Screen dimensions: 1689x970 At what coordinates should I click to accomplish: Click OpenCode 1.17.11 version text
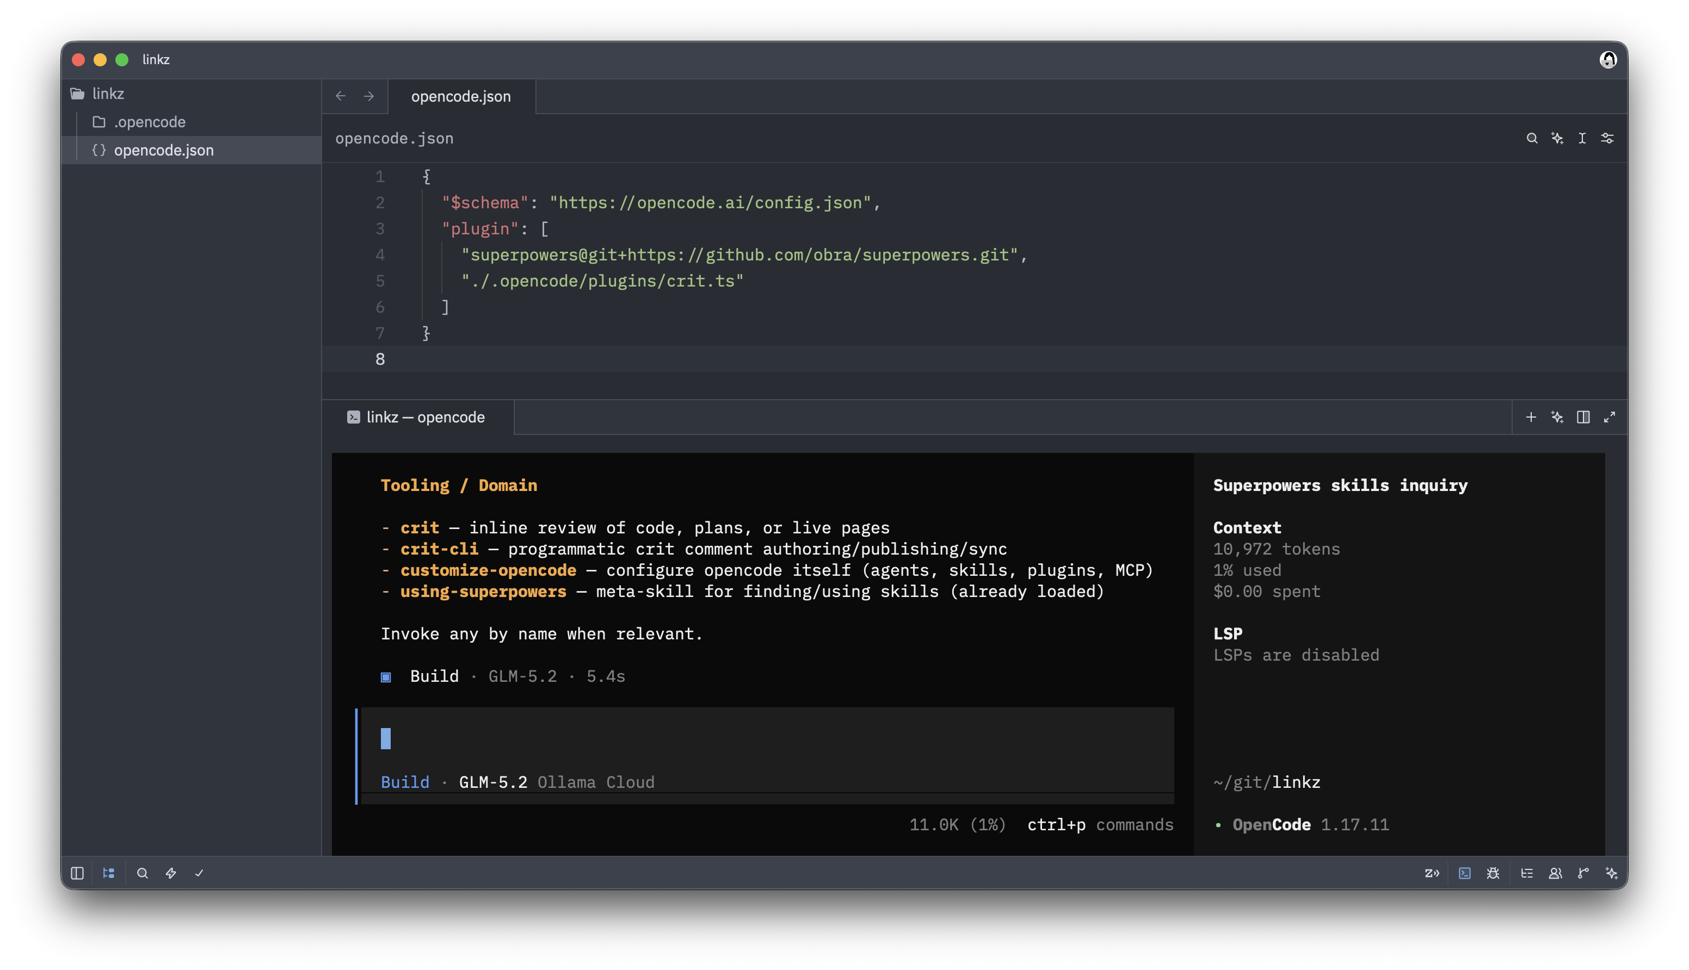[x=1310, y=825]
